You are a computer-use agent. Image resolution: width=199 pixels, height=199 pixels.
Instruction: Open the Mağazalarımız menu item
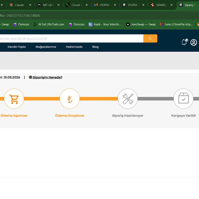[46, 47]
